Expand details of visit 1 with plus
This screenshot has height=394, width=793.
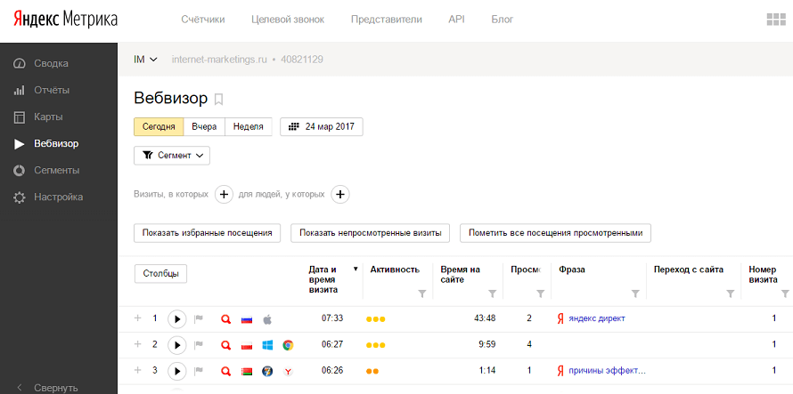tap(137, 318)
